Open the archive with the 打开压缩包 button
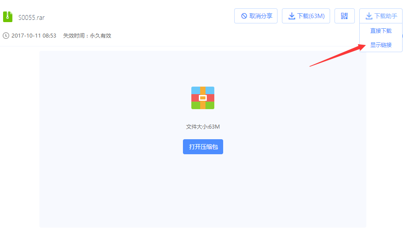 pyautogui.click(x=203, y=147)
